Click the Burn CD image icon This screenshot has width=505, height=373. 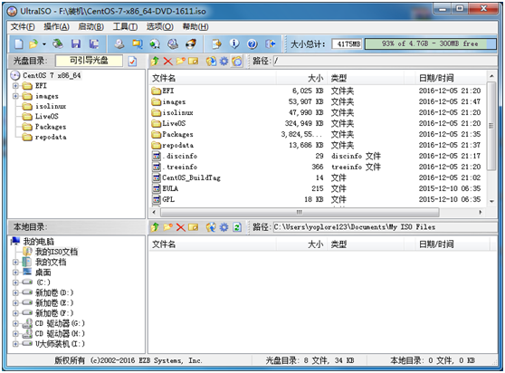[191, 43]
